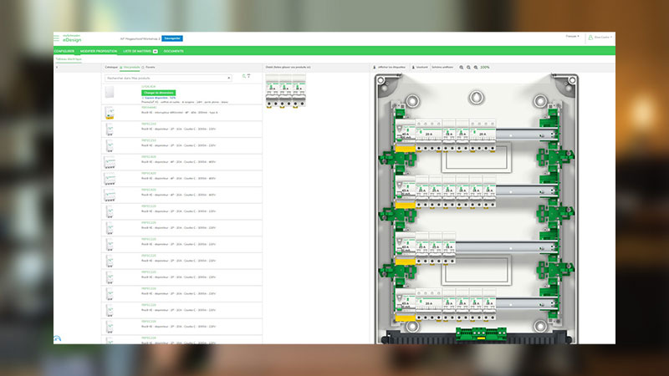
Task: Click the LISTE DE MATERIEL count badge
Action: coord(156,51)
